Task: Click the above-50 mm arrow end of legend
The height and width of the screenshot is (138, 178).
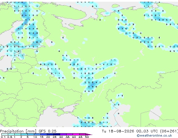Action: click(x=89, y=135)
